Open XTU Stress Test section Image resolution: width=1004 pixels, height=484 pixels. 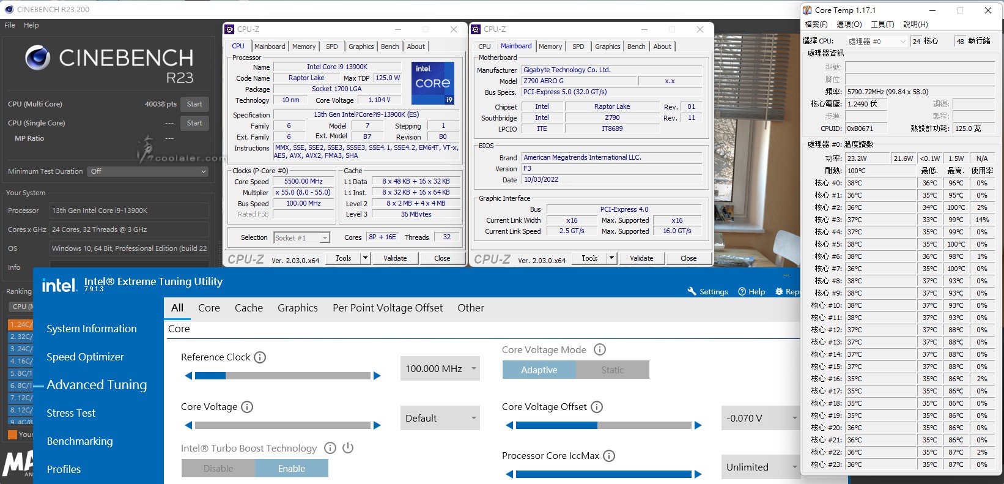[71, 413]
